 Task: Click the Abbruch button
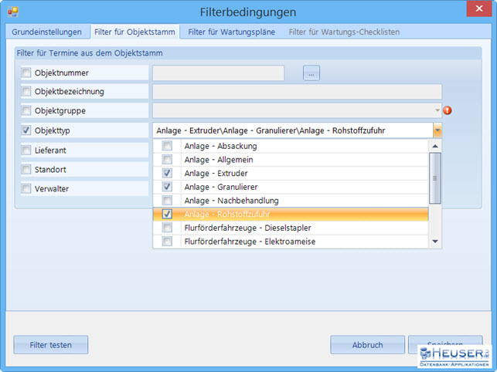[367, 345]
